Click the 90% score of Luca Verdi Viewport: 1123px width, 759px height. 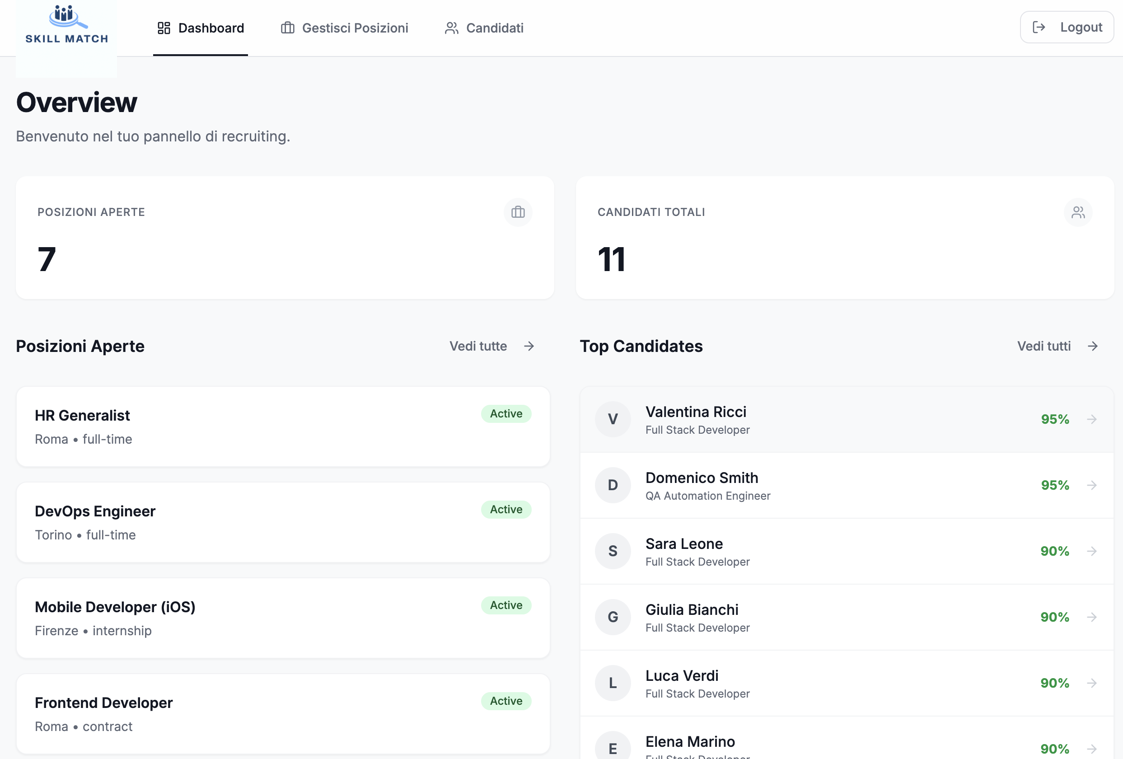pos(1055,683)
